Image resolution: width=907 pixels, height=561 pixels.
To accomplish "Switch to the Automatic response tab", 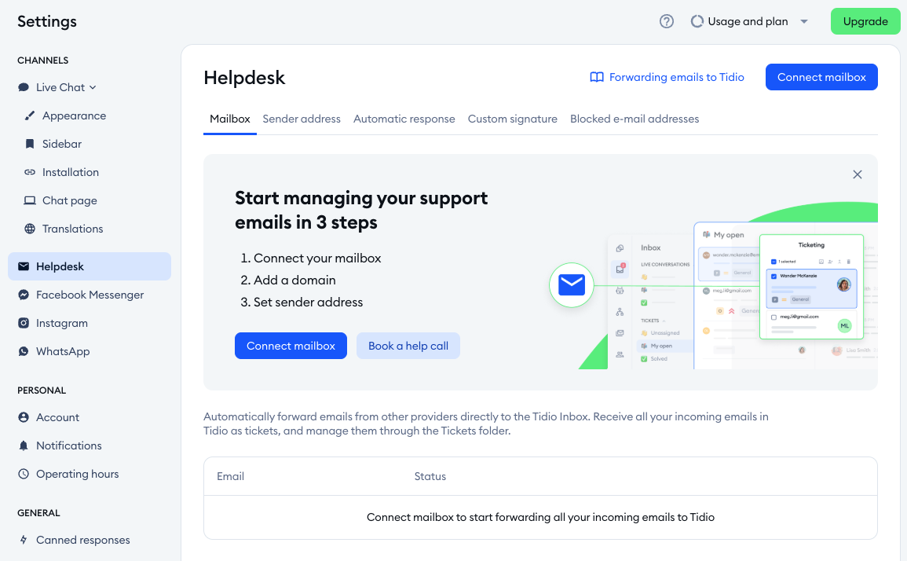I will [404, 119].
